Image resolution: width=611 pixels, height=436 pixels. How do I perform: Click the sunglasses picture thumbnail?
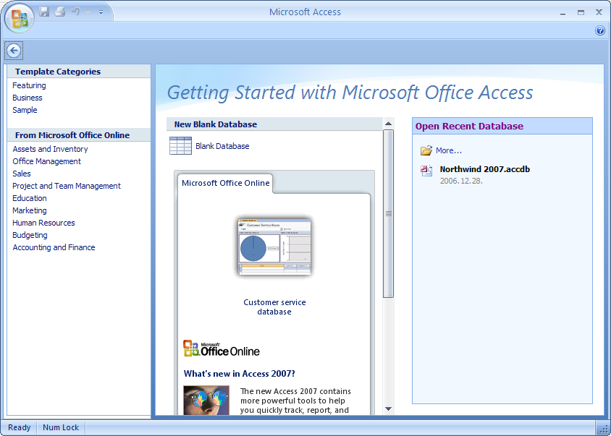pyautogui.click(x=206, y=400)
